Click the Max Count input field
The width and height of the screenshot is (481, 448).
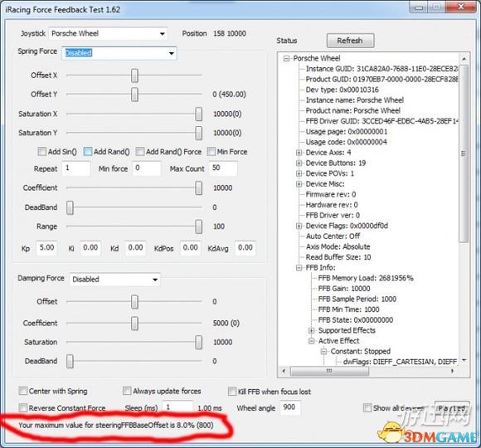click(x=223, y=168)
